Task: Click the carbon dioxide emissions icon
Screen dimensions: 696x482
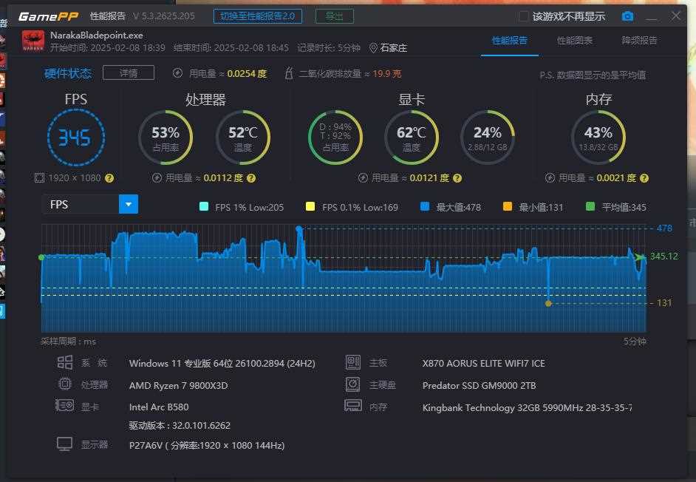Action: [288, 73]
